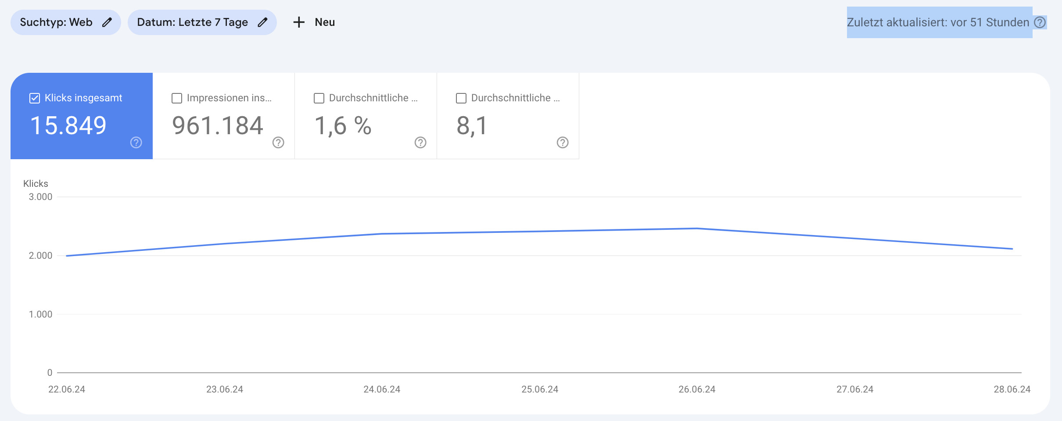Image resolution: width=1062 pixels, height=421 pixels.
Task: Click the 22.06.24 axis label
Action: (x=67, y=389)
